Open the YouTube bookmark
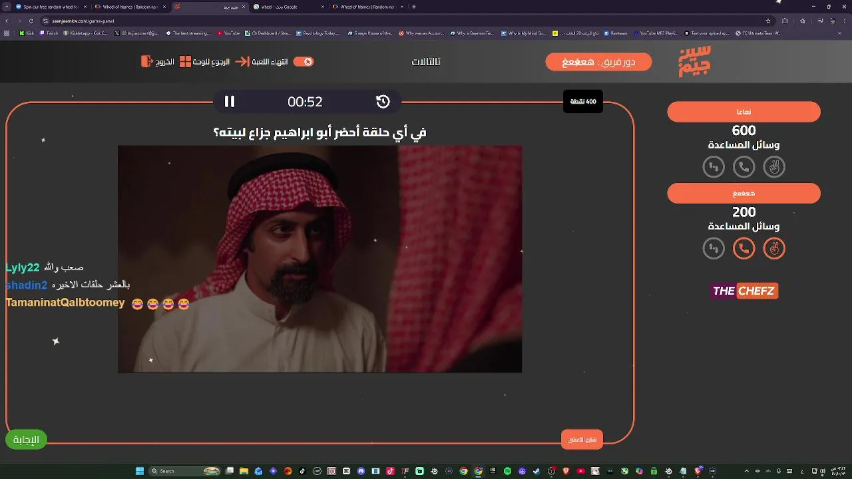 point(228,33)
